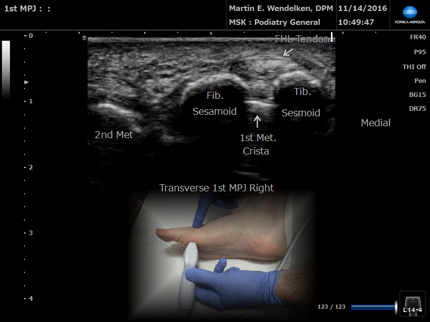Click the Konica Minolta logo
Screen dimensions: 430x322
[x=410, y=15]
